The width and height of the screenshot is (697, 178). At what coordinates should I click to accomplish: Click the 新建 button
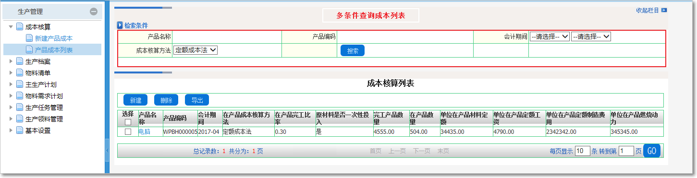point(135,100)
